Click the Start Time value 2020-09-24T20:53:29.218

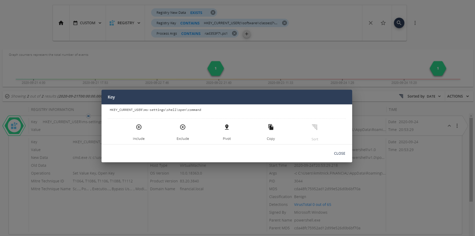(x=316, y=165)
